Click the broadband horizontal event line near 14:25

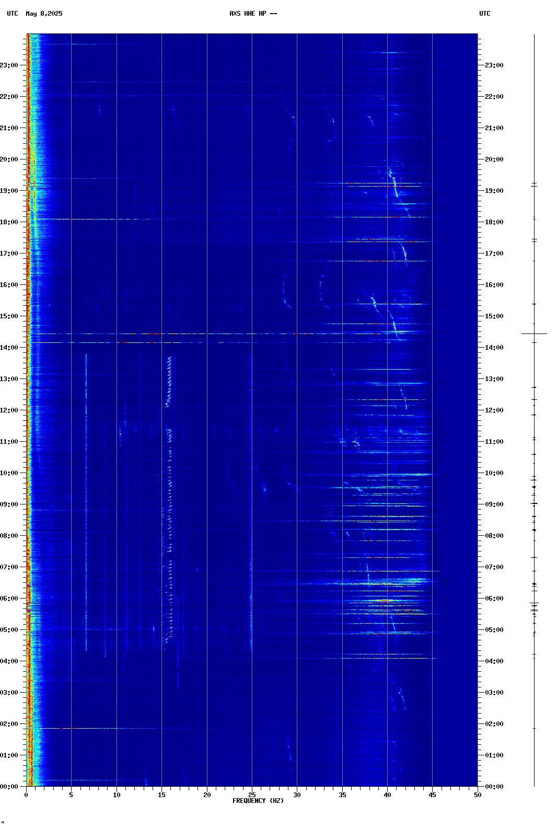point(209,333)
